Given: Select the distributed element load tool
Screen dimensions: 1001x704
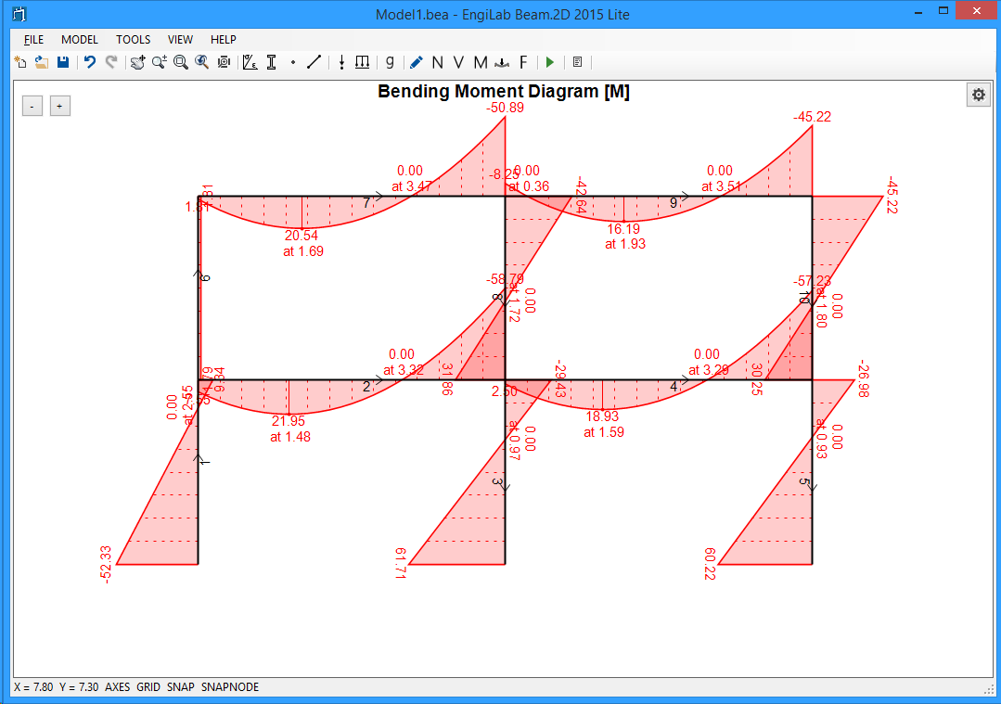Looking at the screenshot, I should click(x=362, y=62).
